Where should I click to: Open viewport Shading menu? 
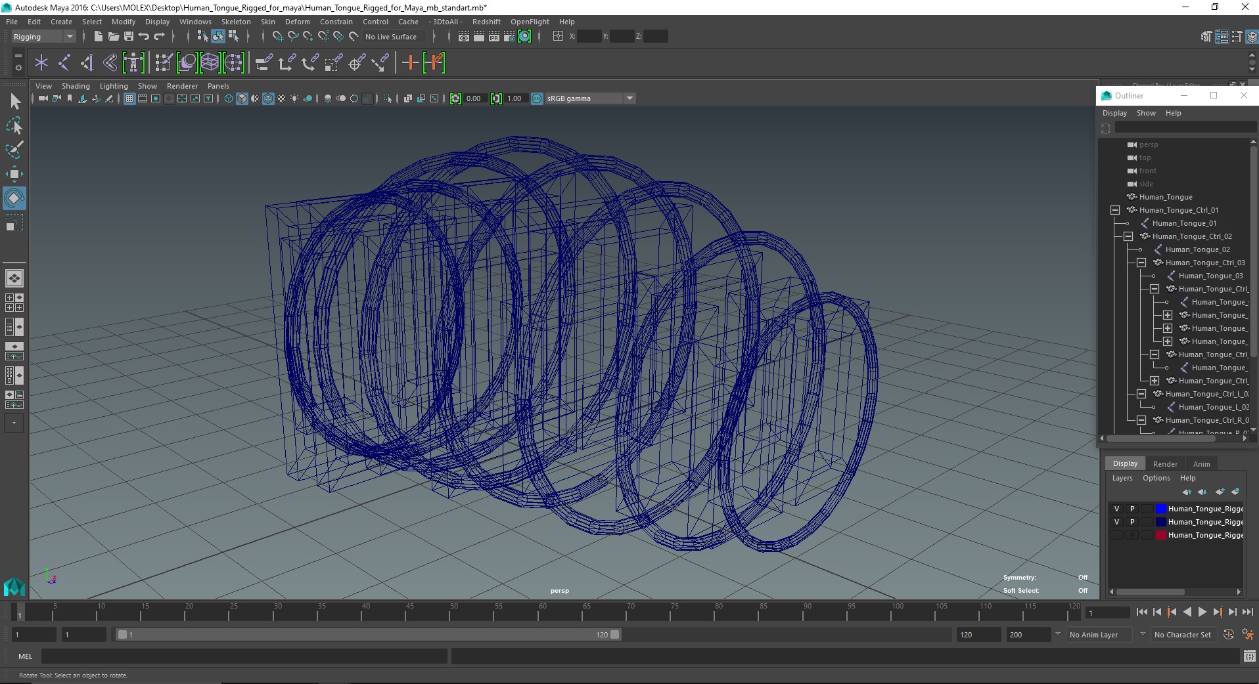point(76,86)
